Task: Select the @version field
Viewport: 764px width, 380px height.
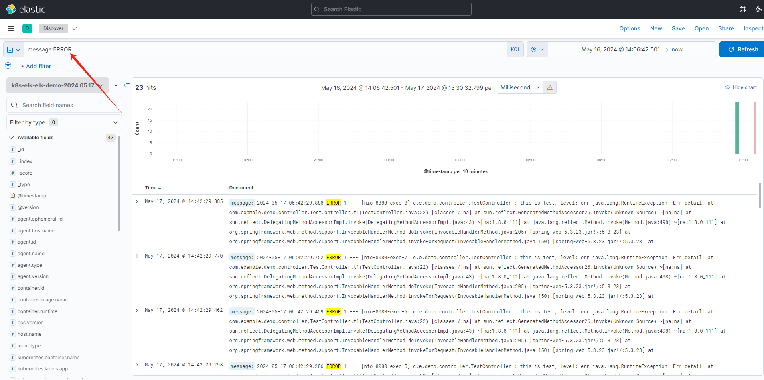Action: 28,207
